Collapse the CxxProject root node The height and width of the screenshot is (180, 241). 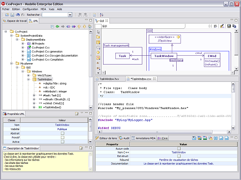tap(6, 32)
